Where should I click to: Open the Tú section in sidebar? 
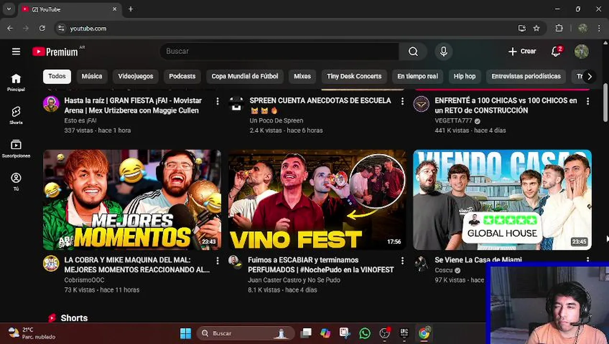click(16, 182)
